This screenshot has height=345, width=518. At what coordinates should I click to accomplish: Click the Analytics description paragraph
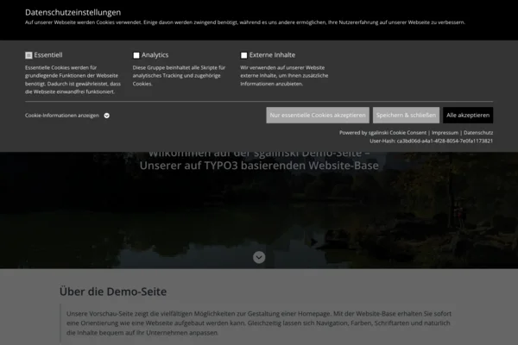coord(179,75)
